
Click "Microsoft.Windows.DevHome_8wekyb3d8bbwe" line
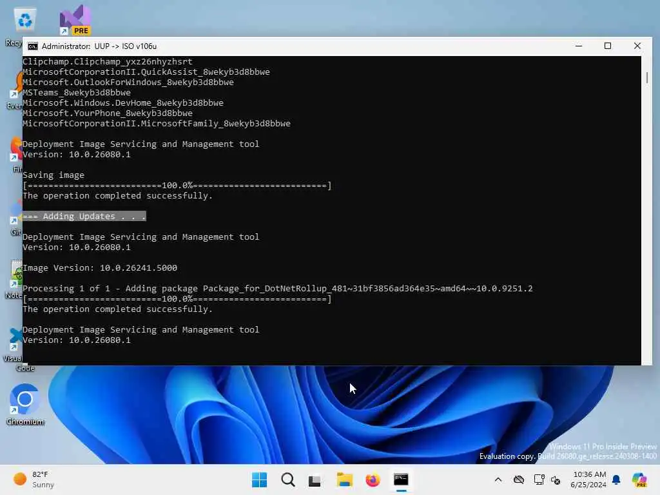[x=123, y=103]
